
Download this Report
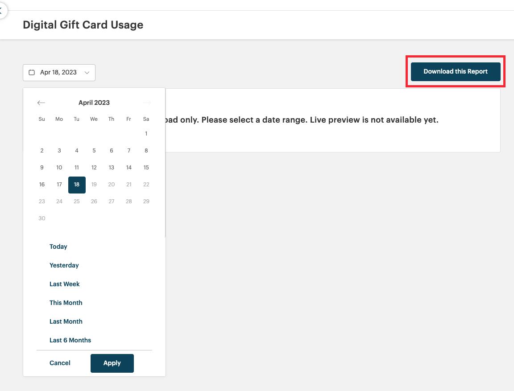pyautogui.click(x=455, y=71)
